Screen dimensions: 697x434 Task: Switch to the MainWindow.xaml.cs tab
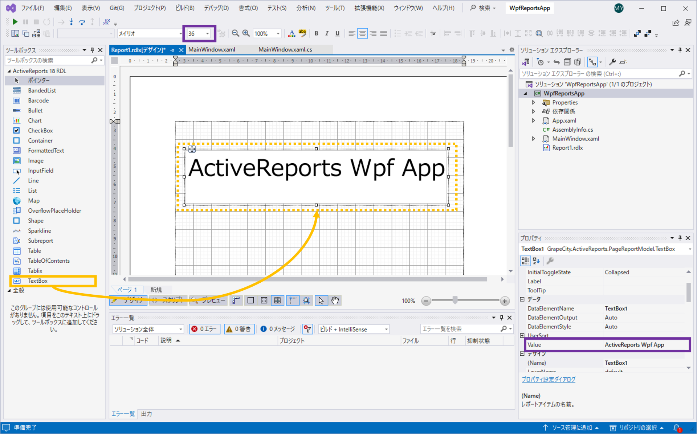tap(285, 49)
